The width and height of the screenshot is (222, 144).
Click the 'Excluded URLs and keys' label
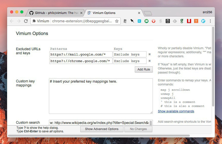tap(28, 51)
